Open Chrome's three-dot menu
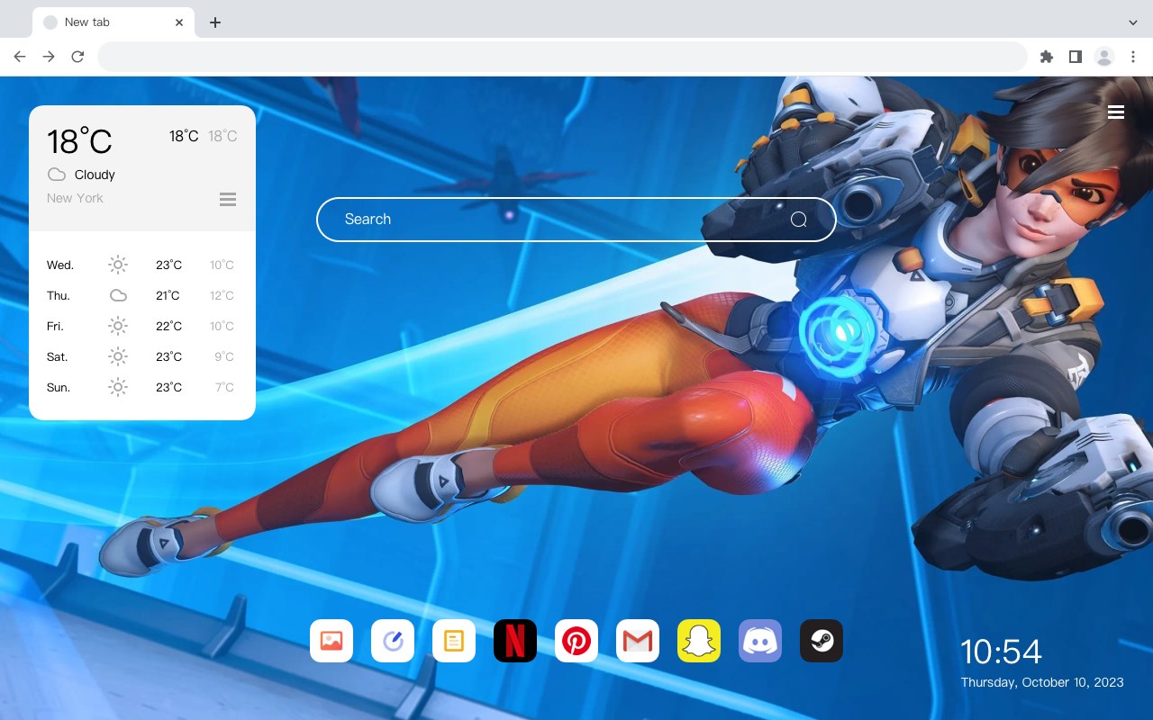1153x720 pixels. click(x=1132, y=57)
